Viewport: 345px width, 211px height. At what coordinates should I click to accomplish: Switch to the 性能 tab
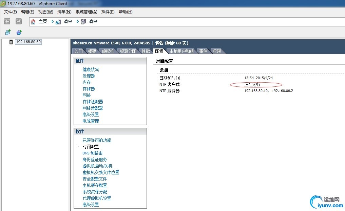[x=146, y=51]
